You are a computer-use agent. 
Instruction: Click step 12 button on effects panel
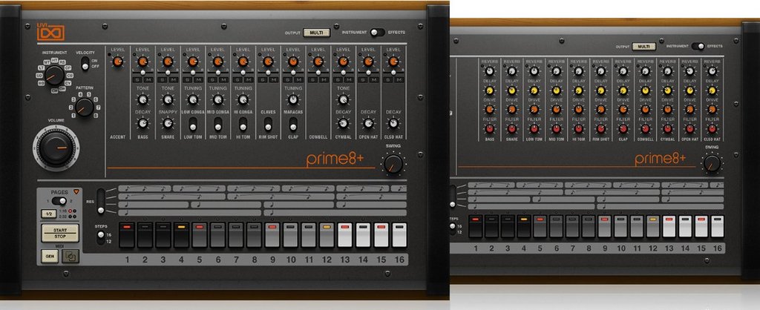click(x=653, y=227)
